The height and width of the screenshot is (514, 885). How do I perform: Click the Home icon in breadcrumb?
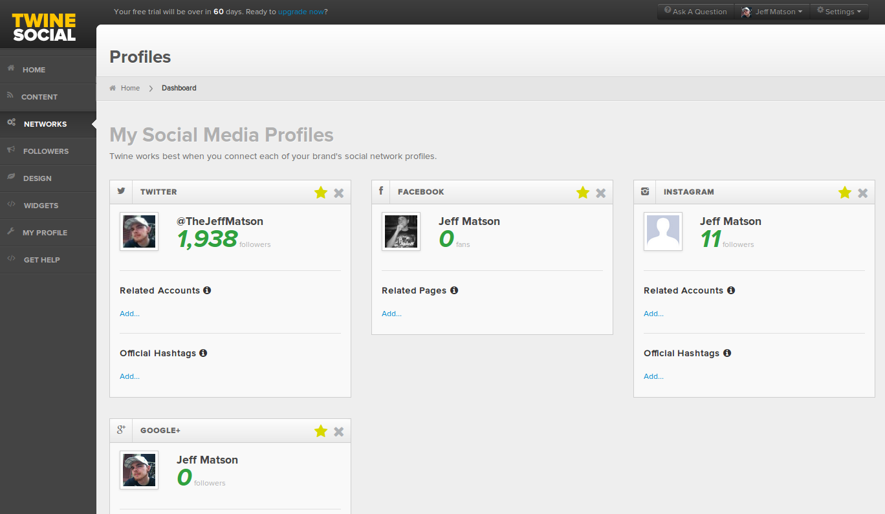pos(113,88)
